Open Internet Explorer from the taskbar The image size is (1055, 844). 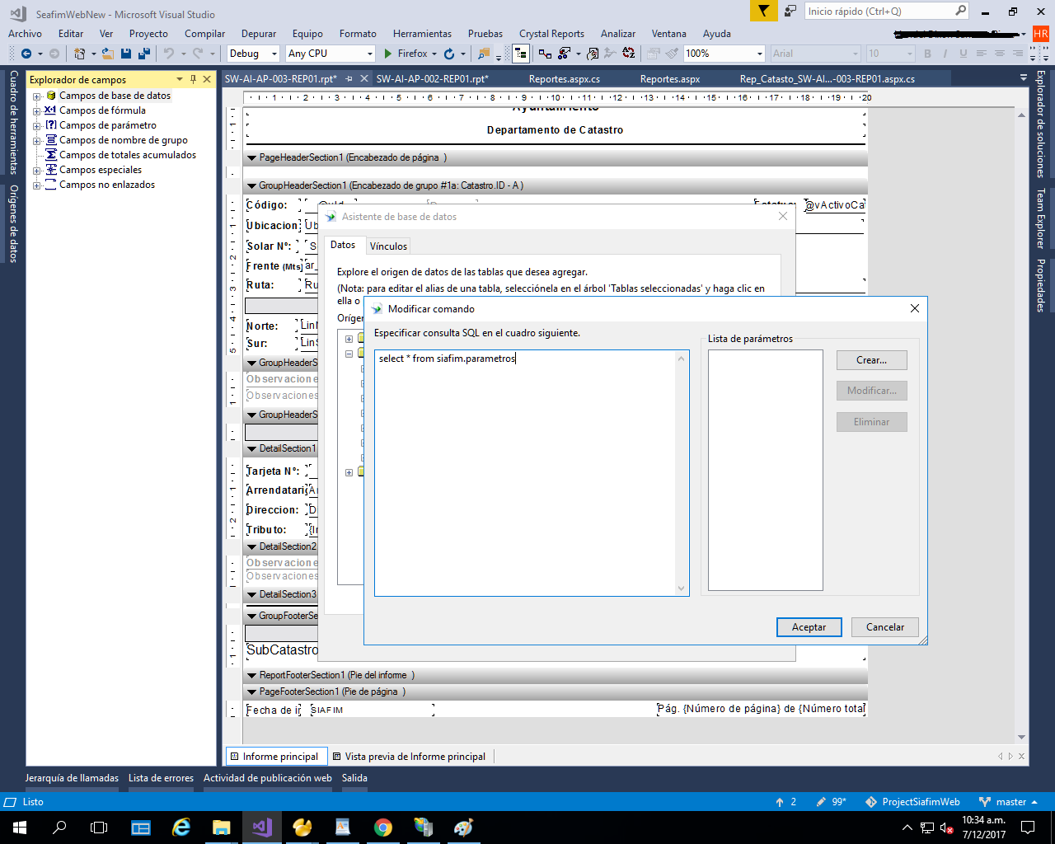(181, 828)
